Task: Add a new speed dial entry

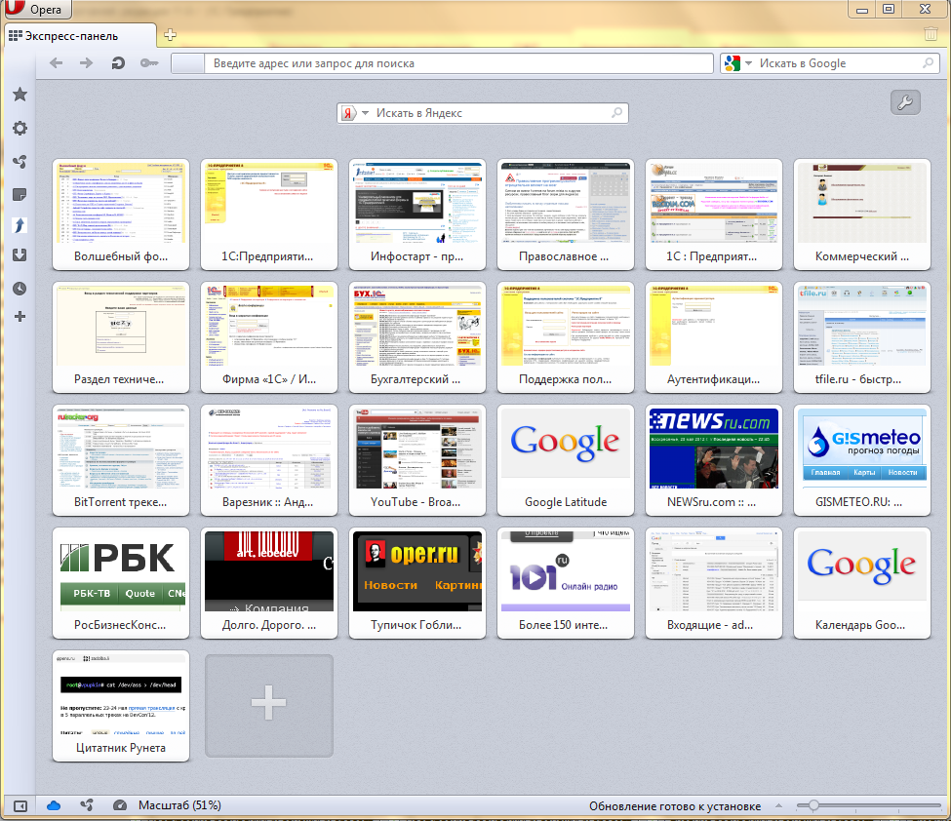Action: [x=268, y=705]
